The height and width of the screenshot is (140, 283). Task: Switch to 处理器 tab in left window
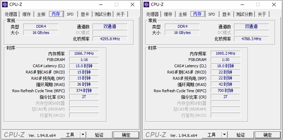pos(11,14)
